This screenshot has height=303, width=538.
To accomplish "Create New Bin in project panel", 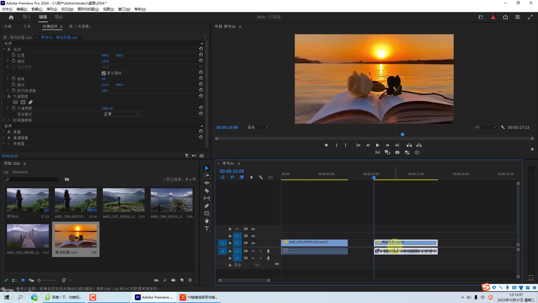I will coord(173,280).
